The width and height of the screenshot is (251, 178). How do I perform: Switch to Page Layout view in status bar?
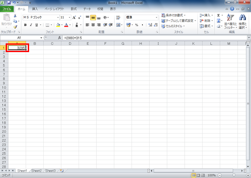click(198, 175)
